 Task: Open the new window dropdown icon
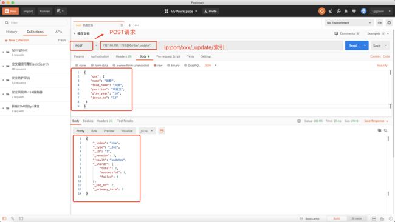click(60, 11)
